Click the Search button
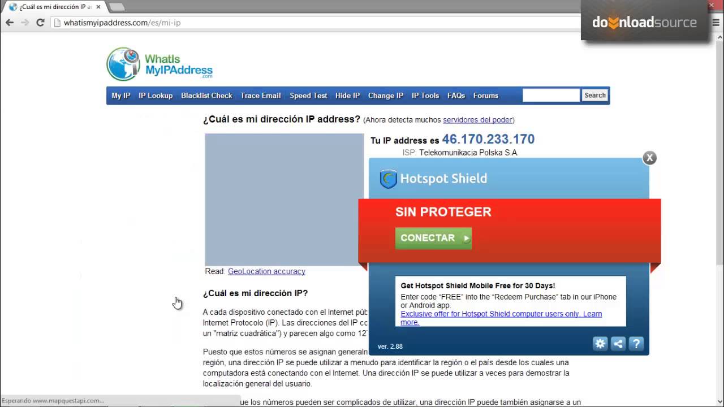 point(595,95)
